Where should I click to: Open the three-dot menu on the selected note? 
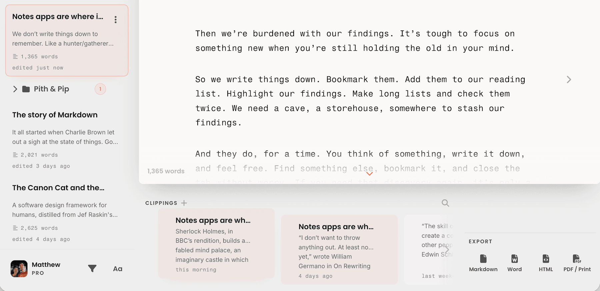pos(115,20)
